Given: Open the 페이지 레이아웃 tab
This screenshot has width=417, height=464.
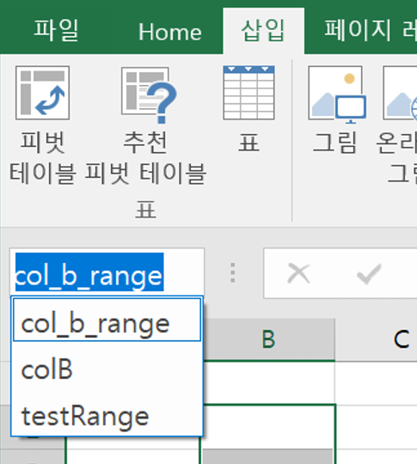Looking at the screenshot, I should [x=371, y=30].
